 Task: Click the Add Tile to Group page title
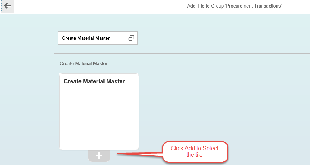click(x=234, y=6)
